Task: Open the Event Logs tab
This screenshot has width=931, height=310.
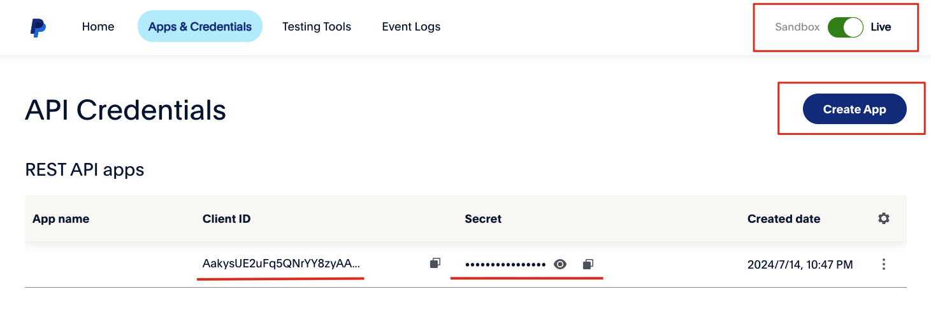Action: [x=411, y=27]
